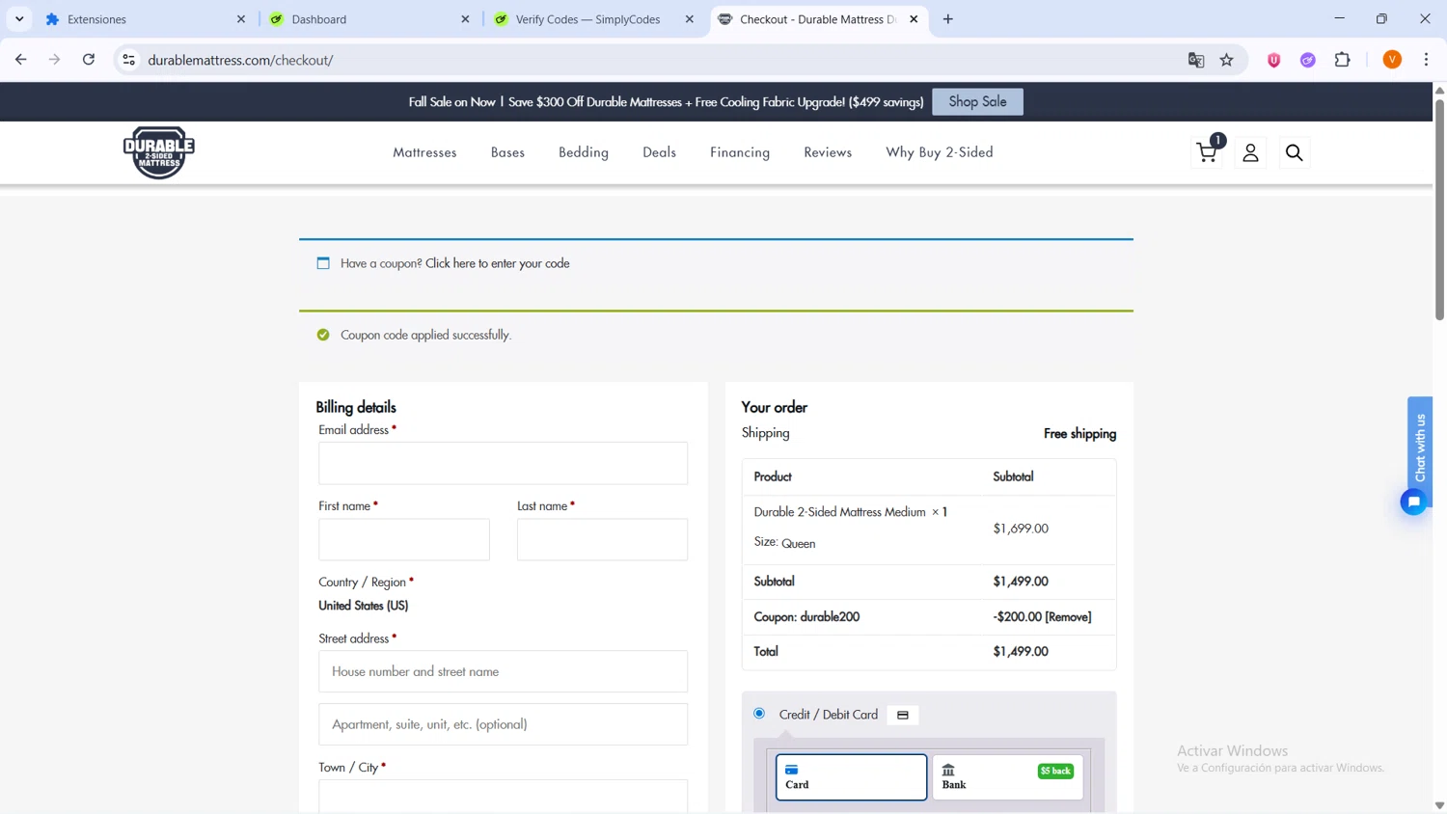Close the Checkout tab

[914, 19]
